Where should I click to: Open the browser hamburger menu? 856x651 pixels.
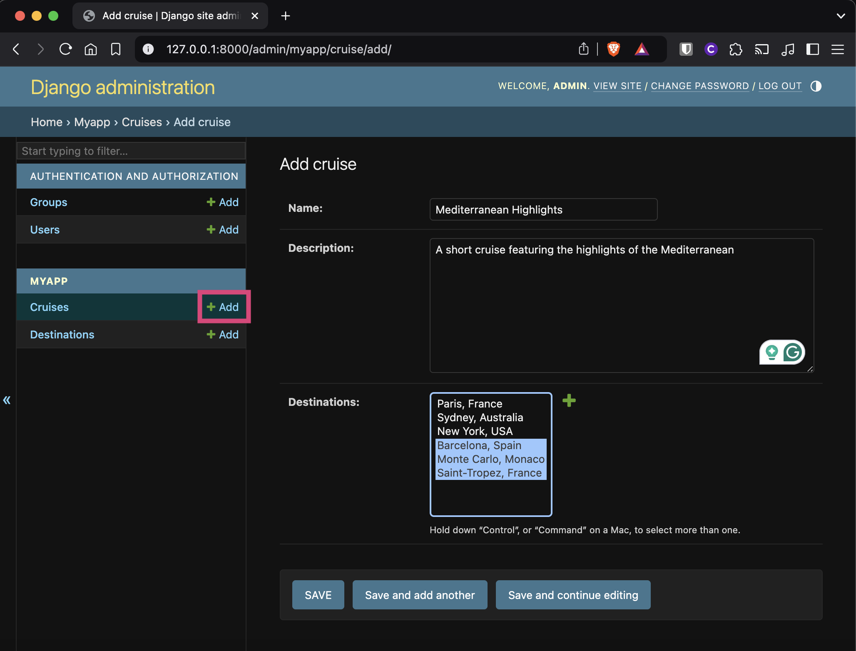[x=838, y=49]
